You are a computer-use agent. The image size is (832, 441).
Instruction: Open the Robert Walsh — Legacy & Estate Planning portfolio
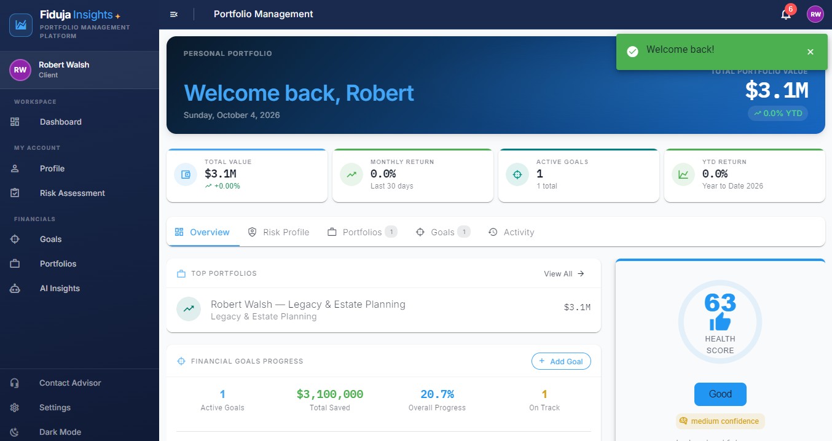(383, 310)
